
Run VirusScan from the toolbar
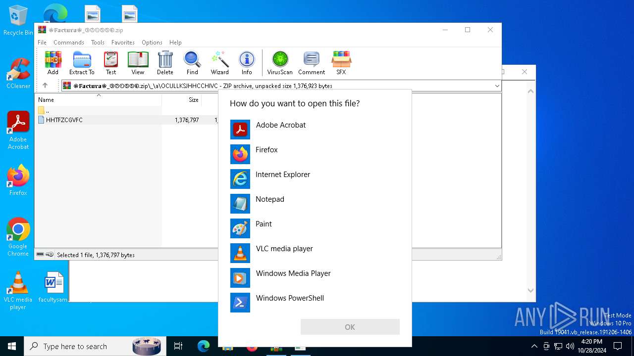click(x=280, y=63)
